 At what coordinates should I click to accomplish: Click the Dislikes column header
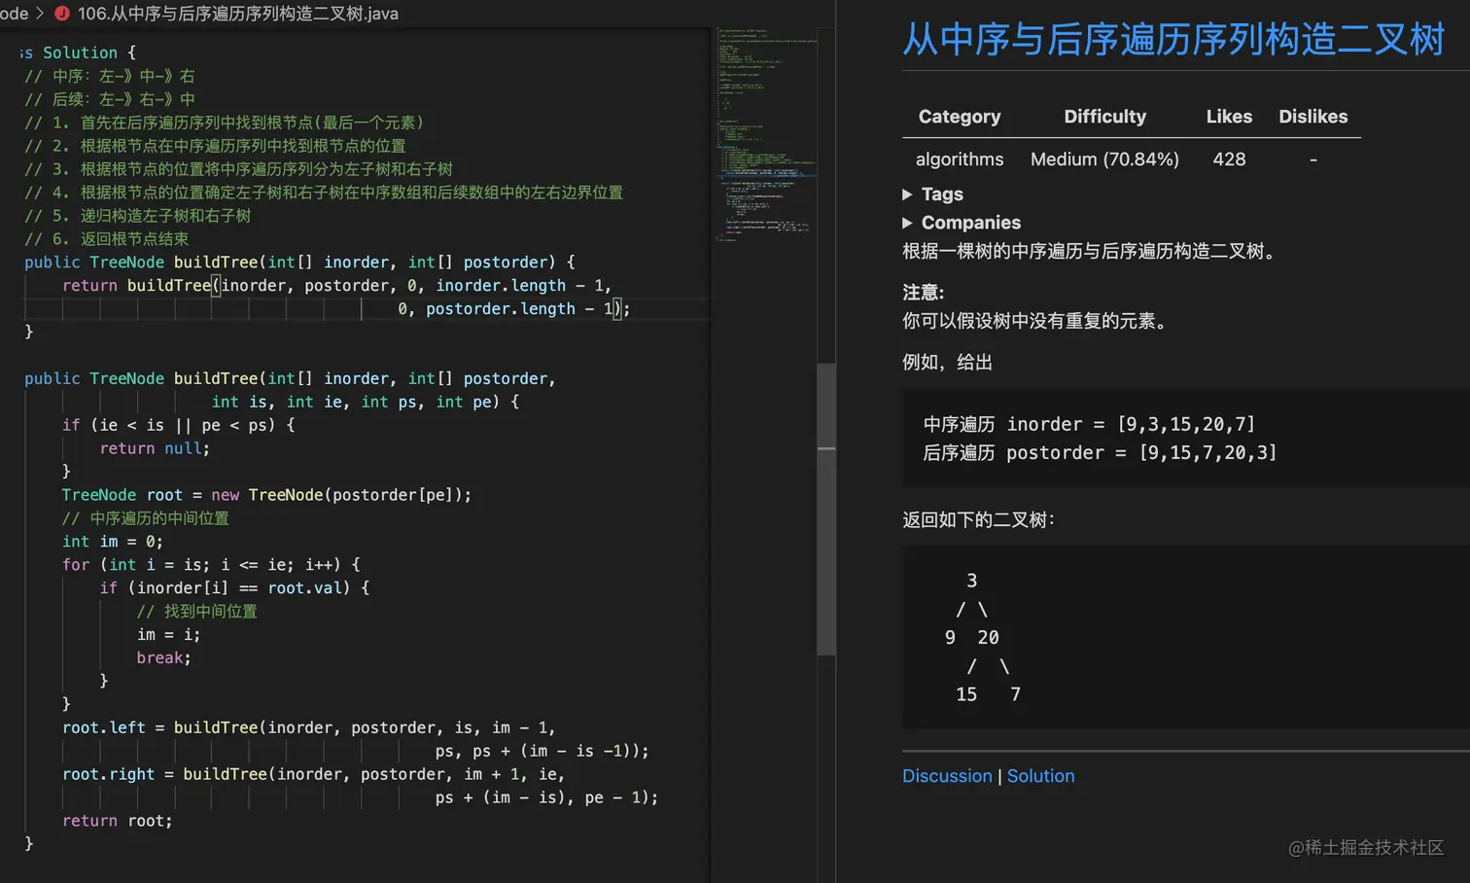(x=1313, y=117)
